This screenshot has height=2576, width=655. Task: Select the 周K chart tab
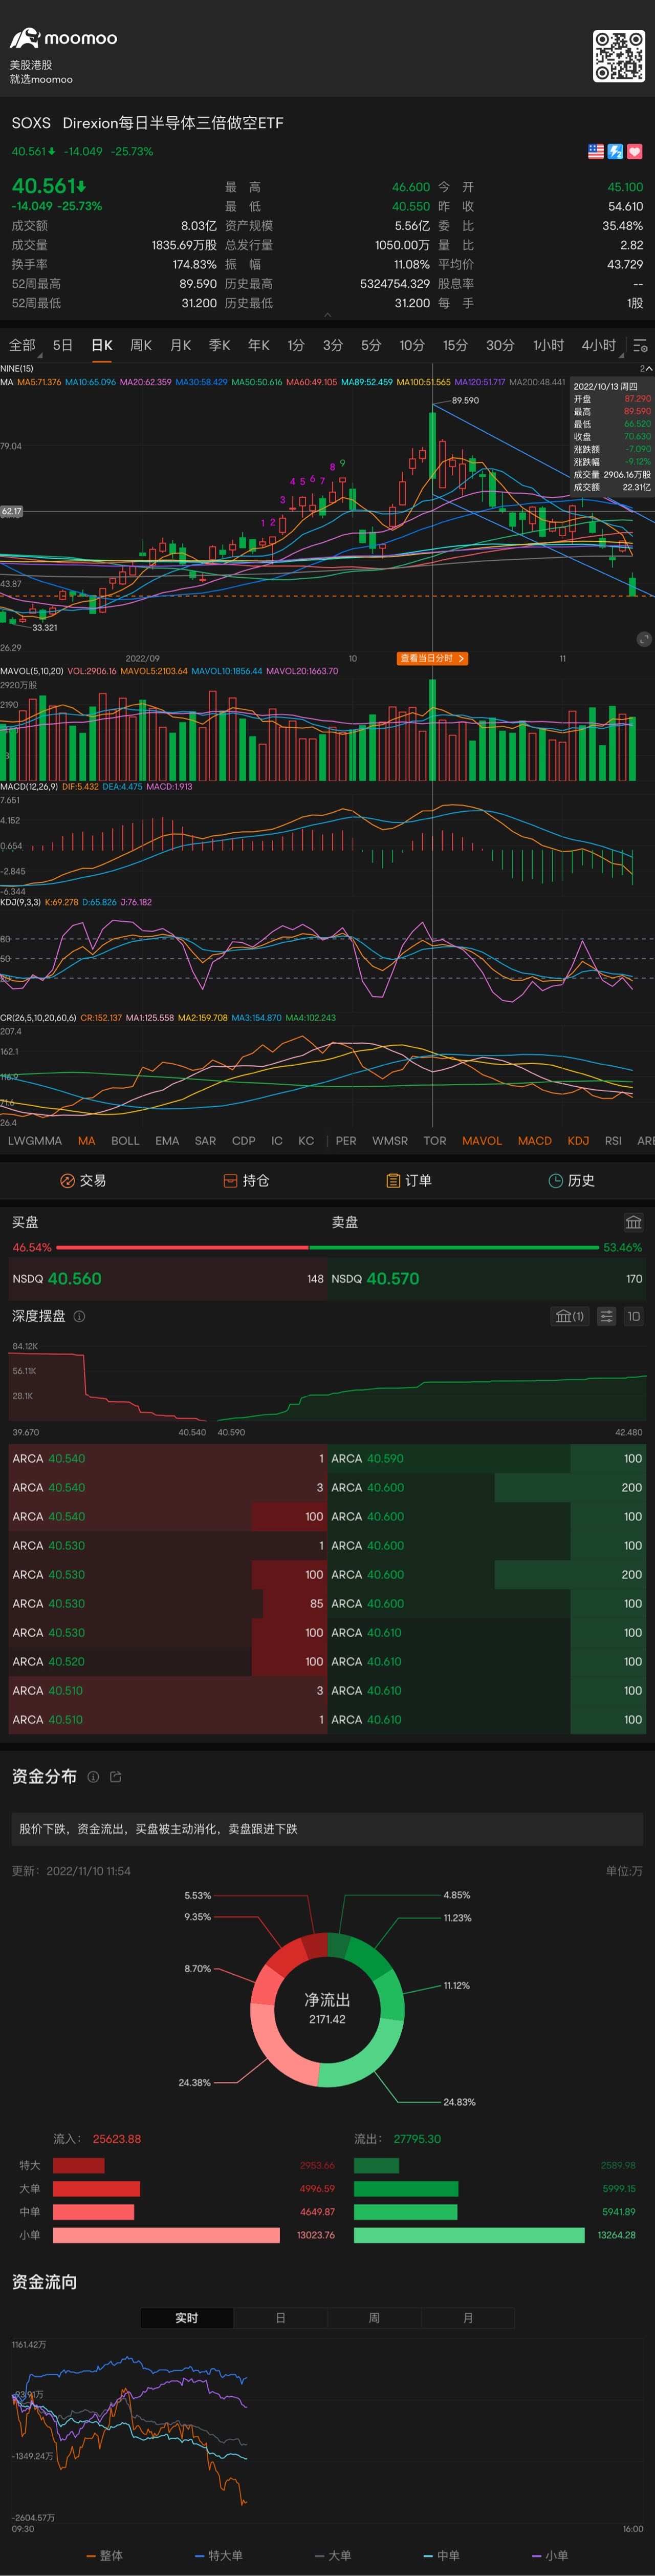click(141, 345)
